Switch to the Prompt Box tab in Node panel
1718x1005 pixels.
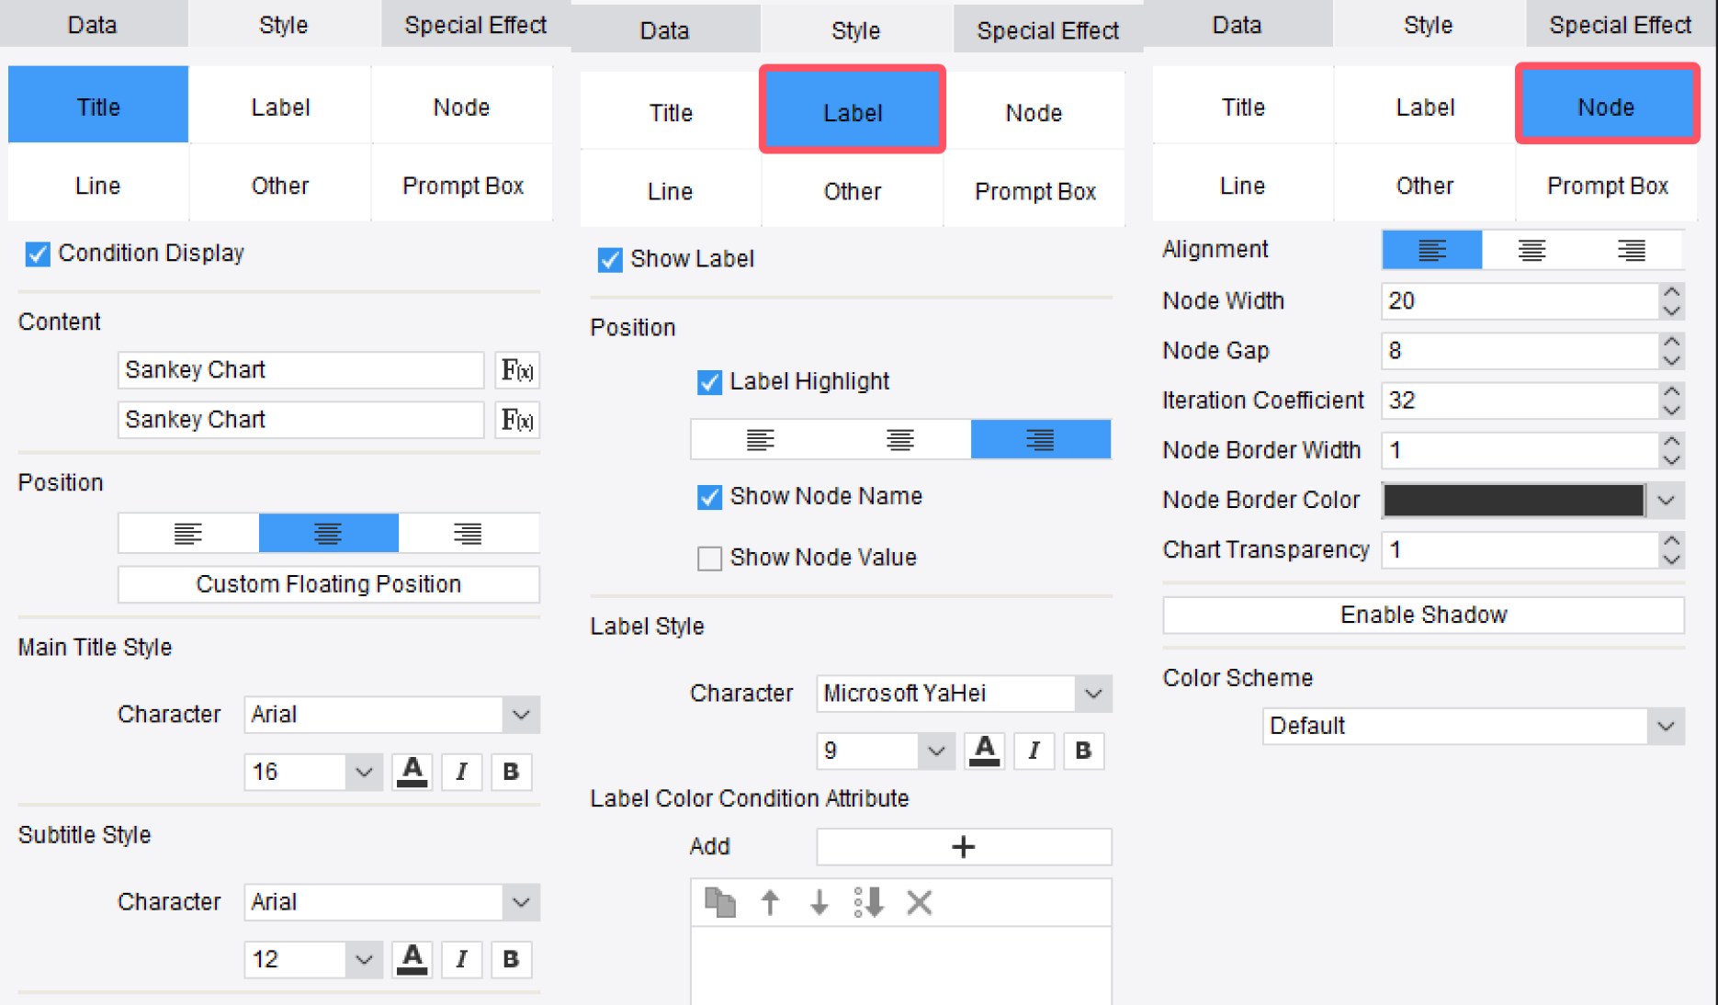click(1607, 186)
